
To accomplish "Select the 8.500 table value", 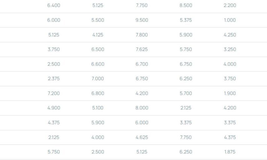I will tap(186, 5).
